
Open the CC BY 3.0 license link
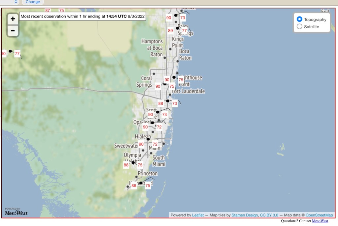click(x=269, y=215)
